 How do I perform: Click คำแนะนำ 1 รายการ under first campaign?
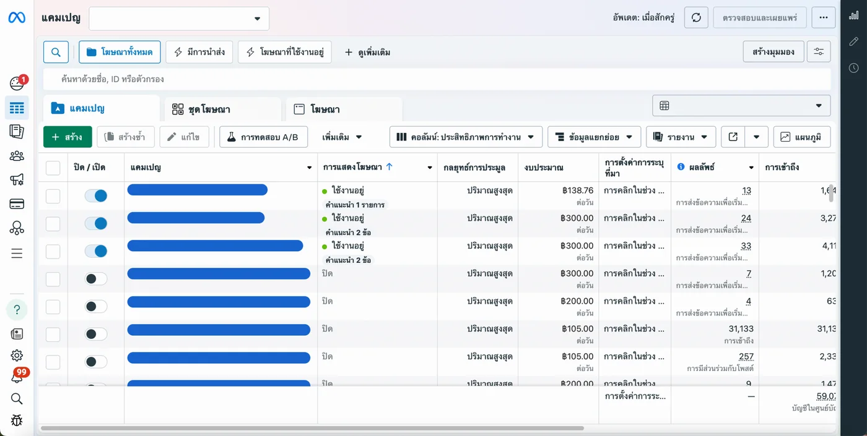[x=355, y=205]
